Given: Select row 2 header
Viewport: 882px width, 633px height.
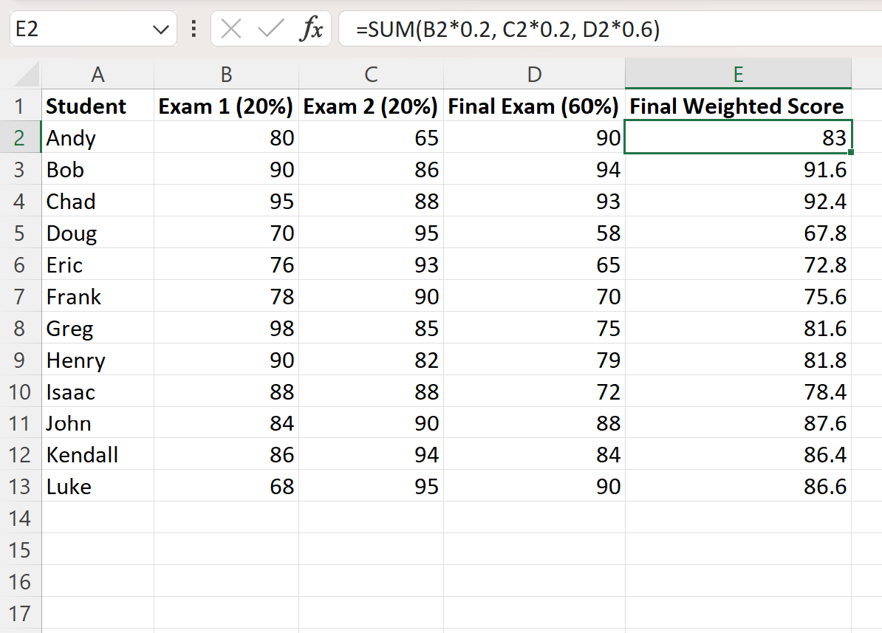Looking at the screenshot, I should coord(22,137).
